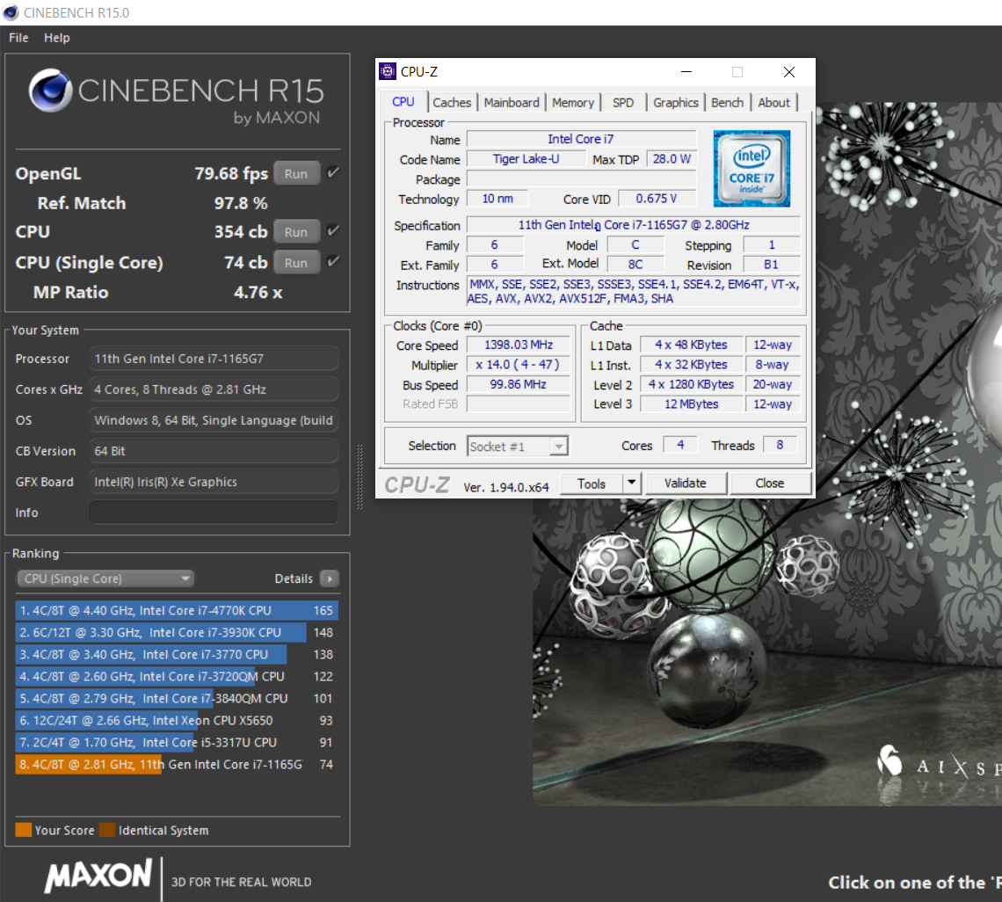The image size is (1002, 902).
Task: Switch to the About tab
Action: tap(773, 102)
